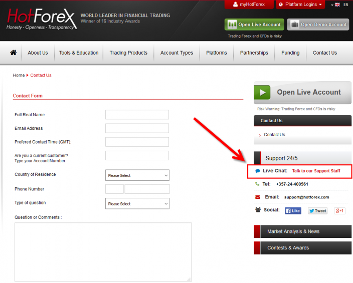Click Talk to our Support Staff link
This screenshot has width=353, height=283.
[316, 171]
